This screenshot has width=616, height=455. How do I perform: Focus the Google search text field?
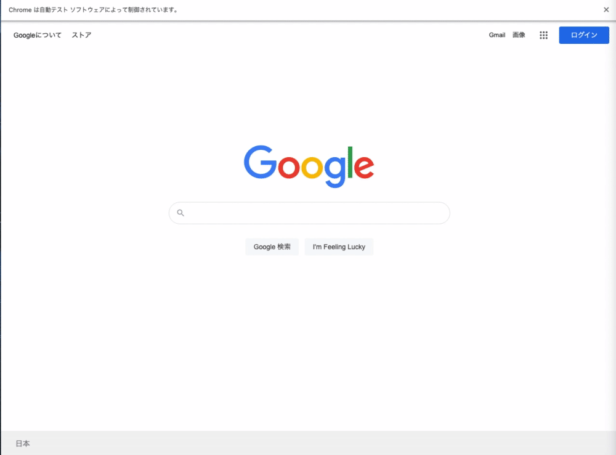point(310,213)
